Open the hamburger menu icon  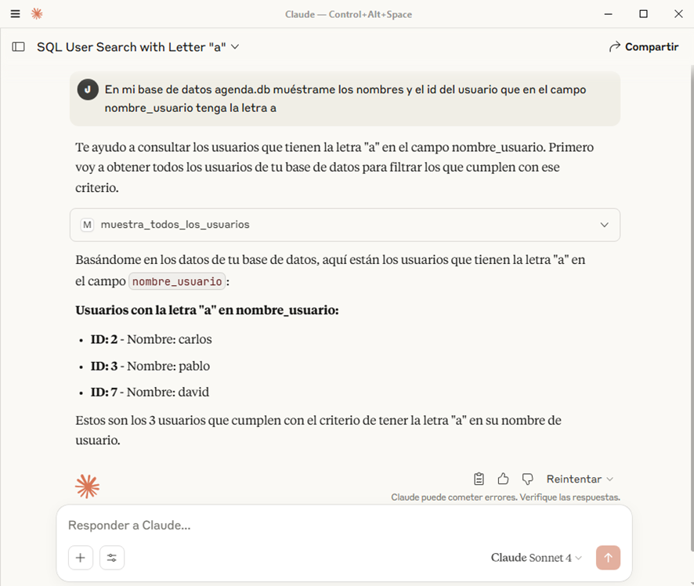[15, 14]
